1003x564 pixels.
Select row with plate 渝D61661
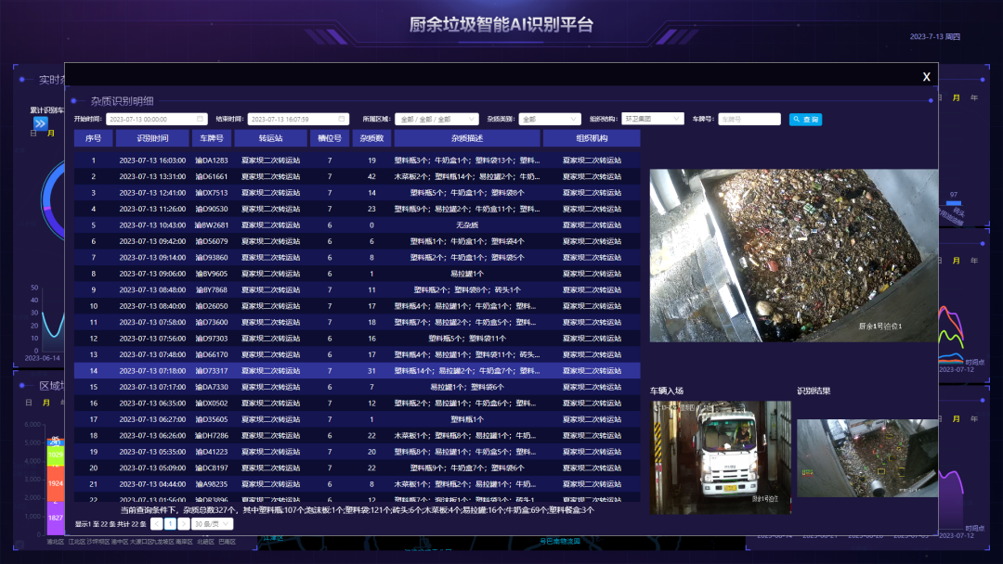tap(357, 176)
